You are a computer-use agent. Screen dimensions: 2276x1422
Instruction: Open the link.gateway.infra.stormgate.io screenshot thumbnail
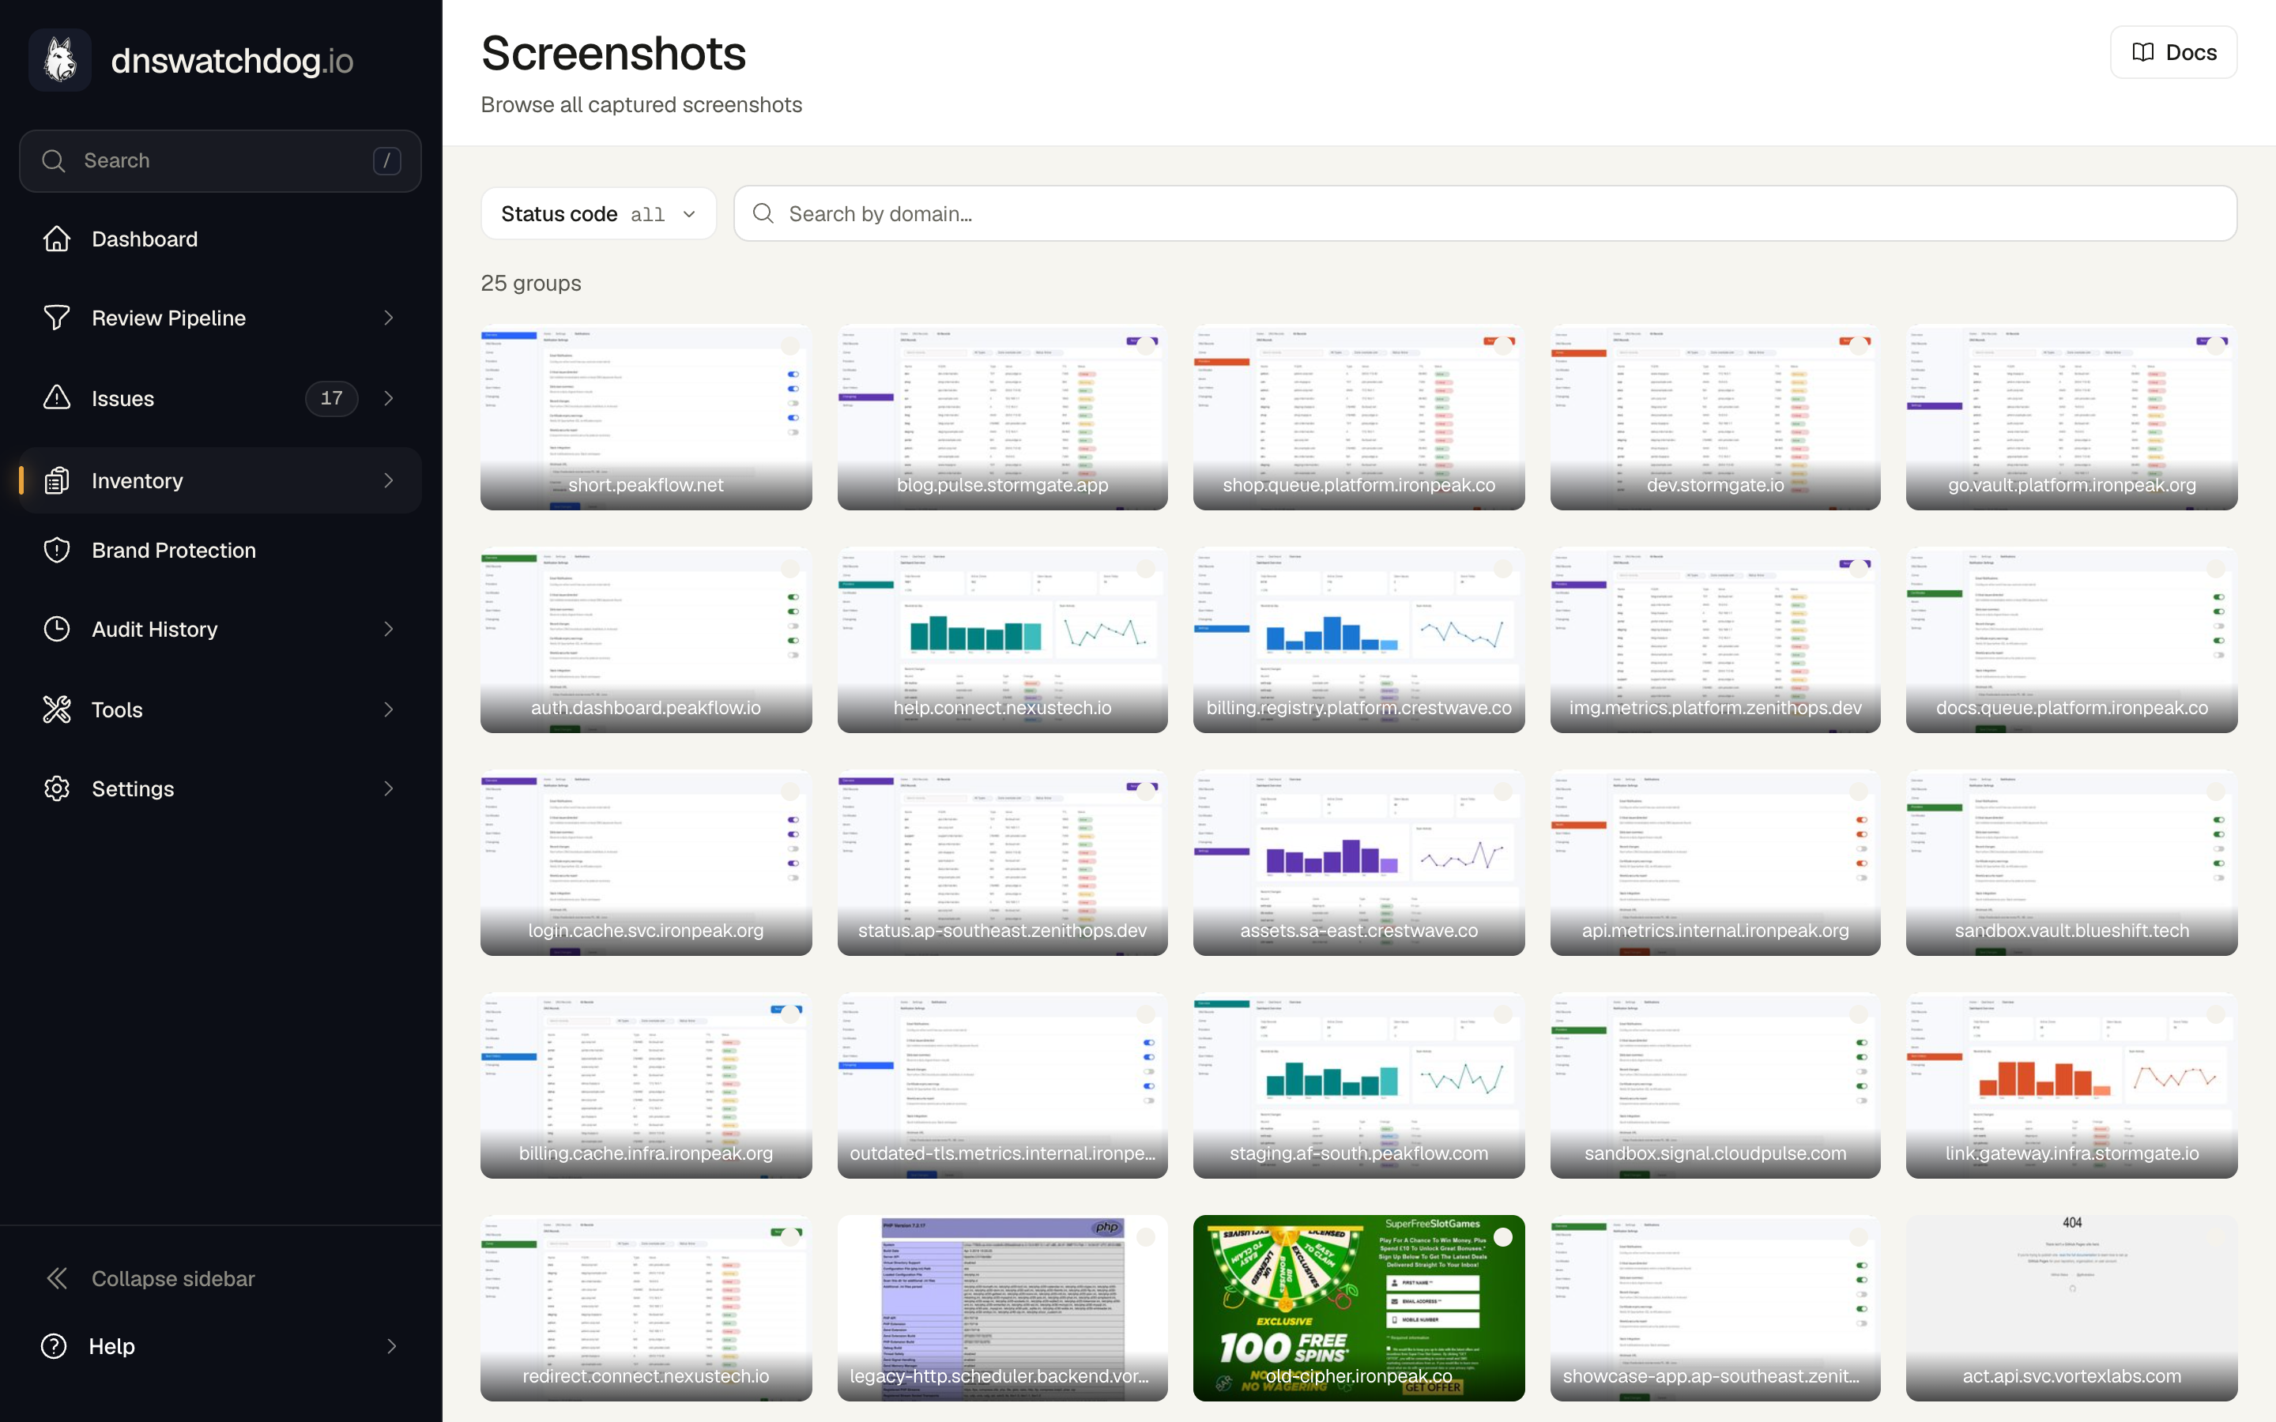point(2072,1085)
